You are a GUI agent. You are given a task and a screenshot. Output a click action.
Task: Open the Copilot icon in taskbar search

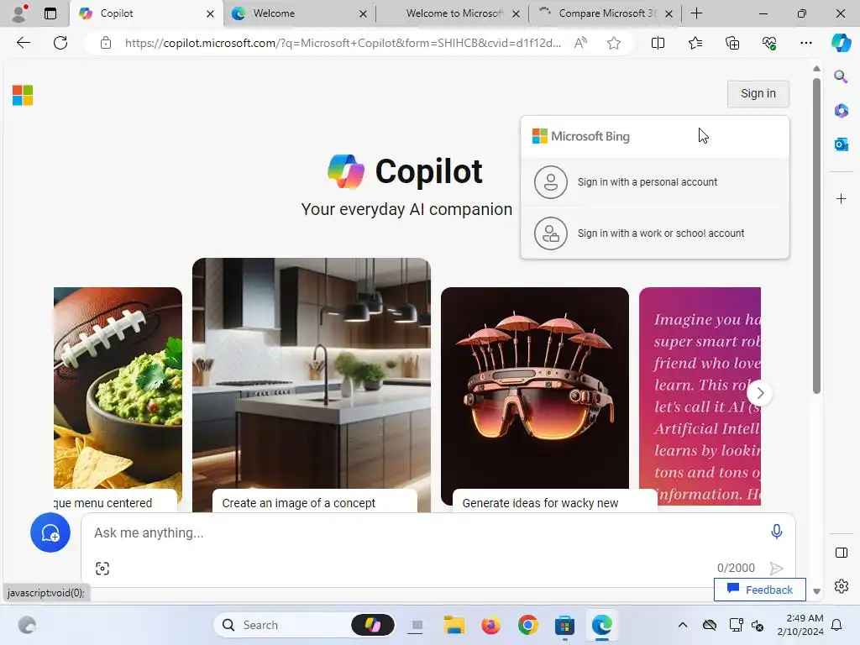[x=373, y=625]
